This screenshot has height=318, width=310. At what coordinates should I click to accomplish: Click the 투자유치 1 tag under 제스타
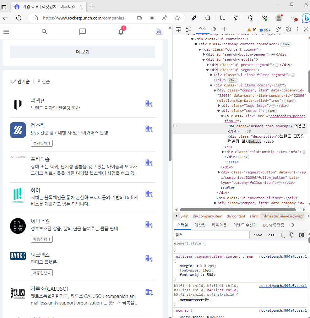(42, 143)
